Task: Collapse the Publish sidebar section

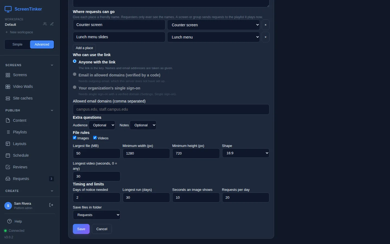Action: point(52,110)
